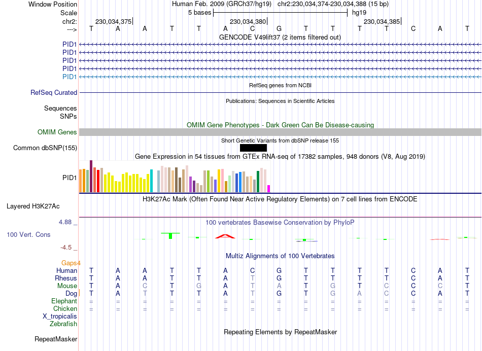Click the Window Position track label
This screenshot has width=482, height=351.
coord(53,4)
